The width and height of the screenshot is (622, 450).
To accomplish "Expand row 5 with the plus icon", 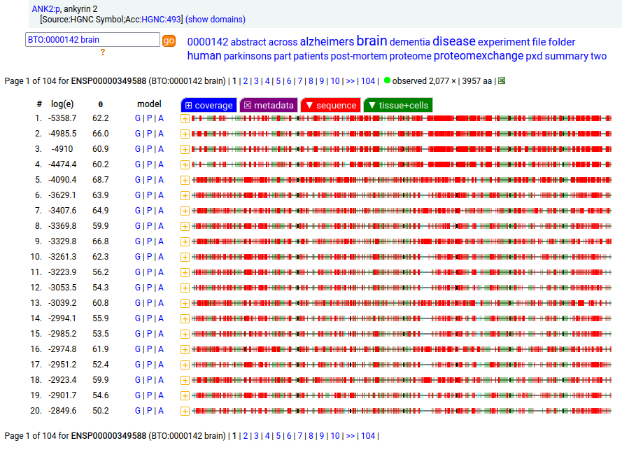I will [185, 180].
